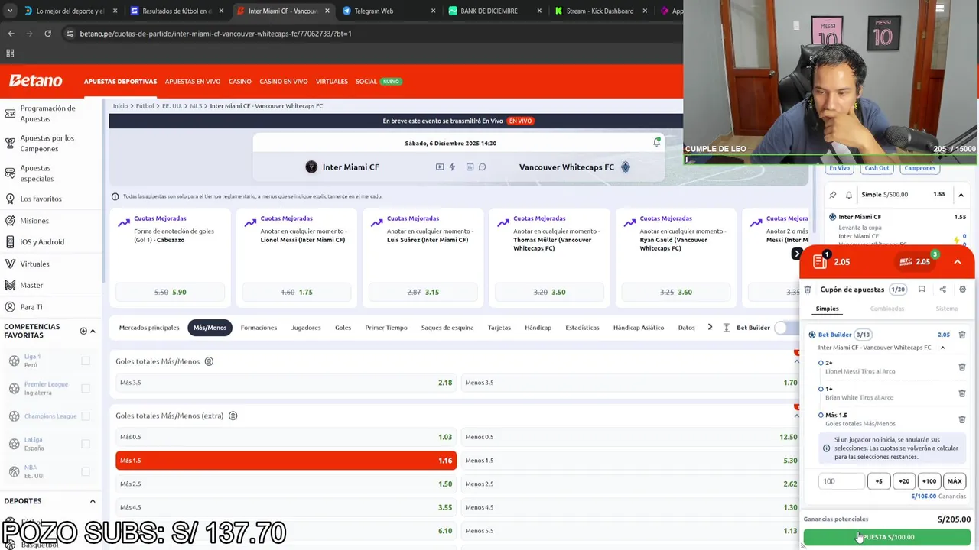Click the browser address bar
979x550 pixels.
coord(367,34)
